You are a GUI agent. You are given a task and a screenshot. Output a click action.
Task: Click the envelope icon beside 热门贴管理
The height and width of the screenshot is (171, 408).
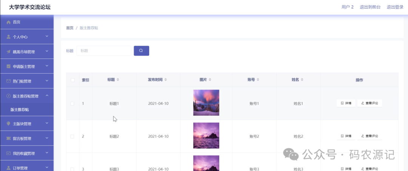[x=8, y=81]
